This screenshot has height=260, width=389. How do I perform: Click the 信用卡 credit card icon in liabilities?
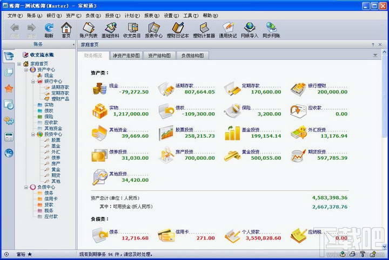(x=166, y=235)
